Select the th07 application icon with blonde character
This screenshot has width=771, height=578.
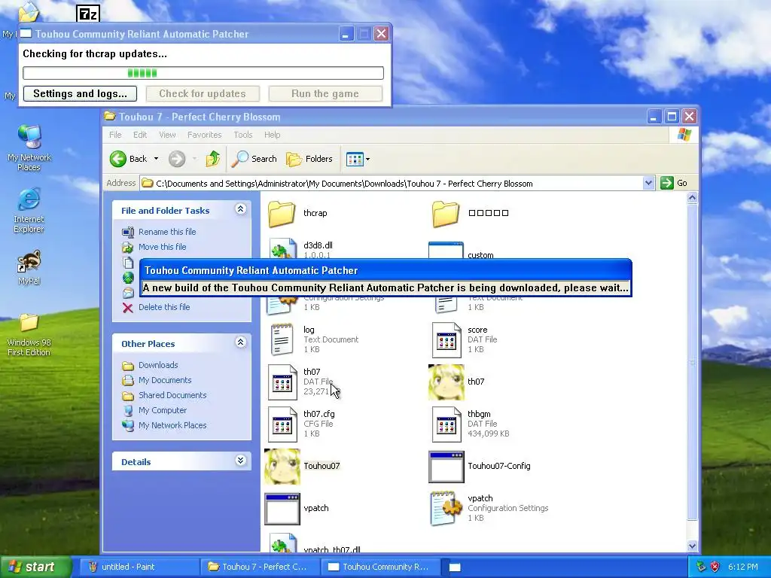(446, 382)
